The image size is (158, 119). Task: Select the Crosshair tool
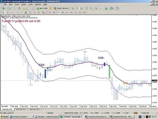[x=8, y=12]
